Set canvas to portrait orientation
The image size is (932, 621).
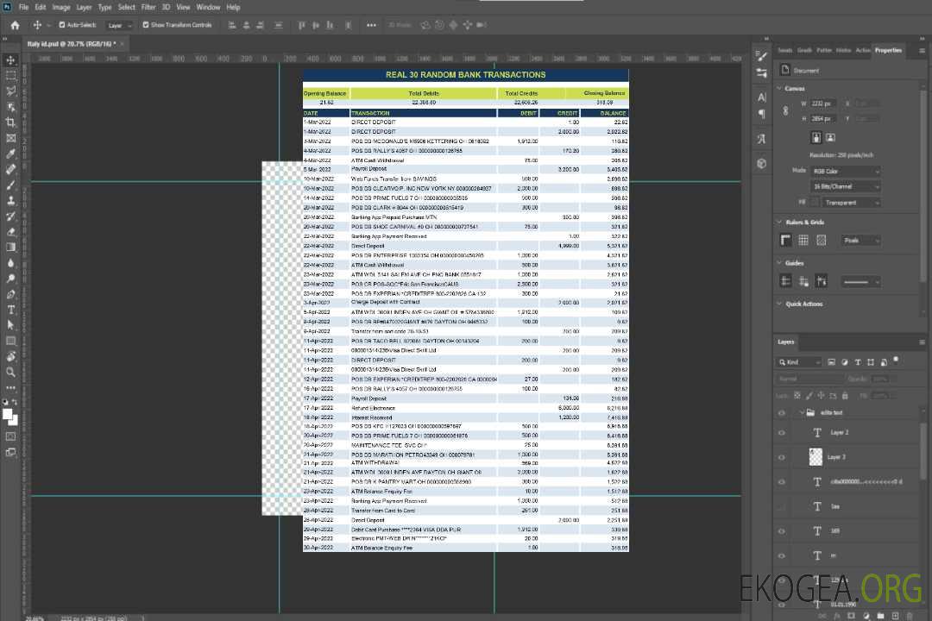coord(816,137)
